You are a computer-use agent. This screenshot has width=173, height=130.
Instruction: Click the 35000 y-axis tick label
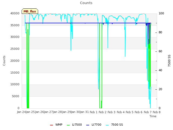point(15,25)
